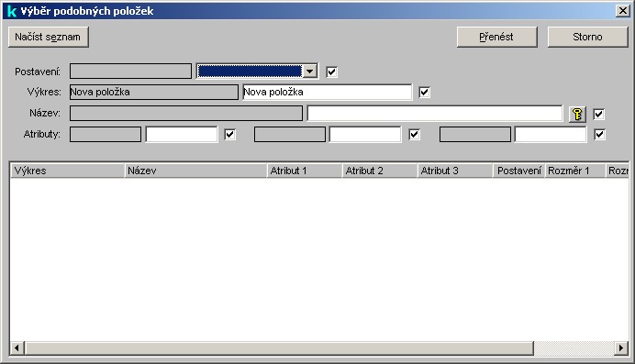The height and width of the screenshot is (364, 635).
Task: Toggle the Postavení checkbox
Action: coord(331,72)
